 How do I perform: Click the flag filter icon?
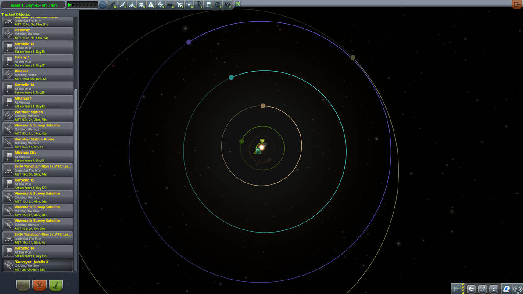208,5
